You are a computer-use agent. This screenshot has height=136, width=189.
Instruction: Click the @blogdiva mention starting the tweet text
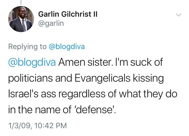click(x=32, y=62)
